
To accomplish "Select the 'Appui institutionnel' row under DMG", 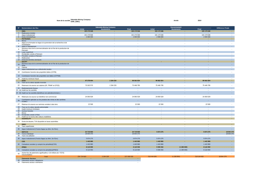I will (x=30, y=35).
